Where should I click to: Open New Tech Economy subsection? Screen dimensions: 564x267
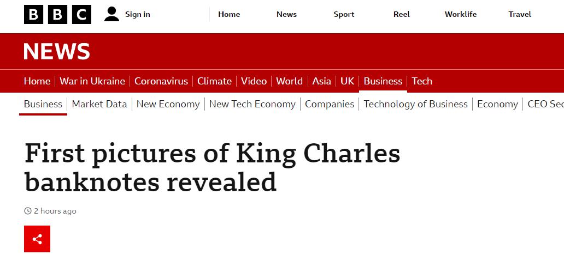pyautogui.click(x=252, y=104)
